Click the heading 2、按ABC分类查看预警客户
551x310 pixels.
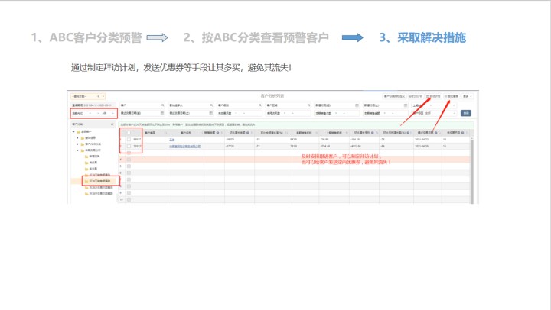pos(256,37)
